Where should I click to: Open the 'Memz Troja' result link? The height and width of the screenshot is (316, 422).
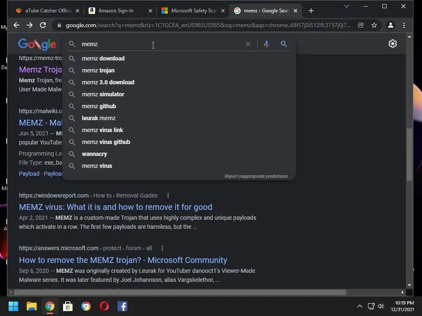pos(40,70)
